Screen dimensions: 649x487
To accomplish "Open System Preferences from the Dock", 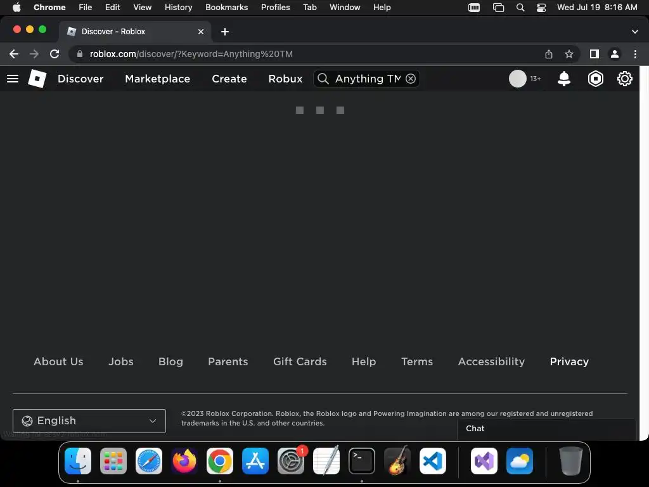I will click(291, 461).
